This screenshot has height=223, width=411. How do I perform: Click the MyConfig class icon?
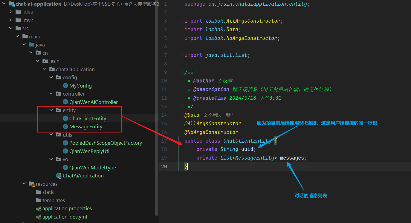coord(65,86)
